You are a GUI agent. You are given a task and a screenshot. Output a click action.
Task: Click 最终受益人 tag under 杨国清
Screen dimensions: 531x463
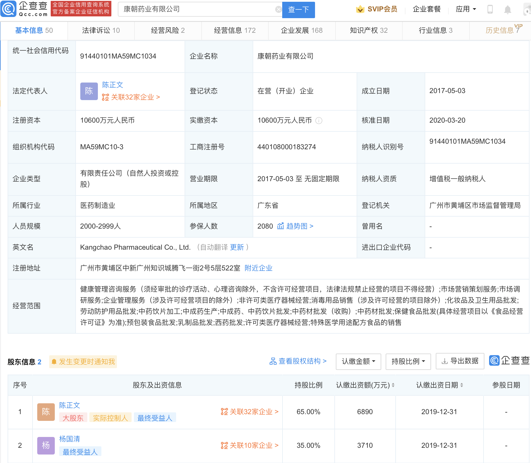(80, 452)
